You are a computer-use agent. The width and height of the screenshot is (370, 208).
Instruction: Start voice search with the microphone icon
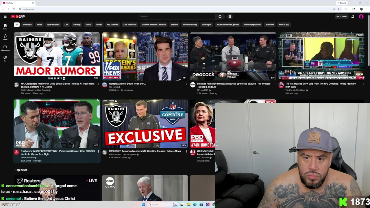[230, 16]
